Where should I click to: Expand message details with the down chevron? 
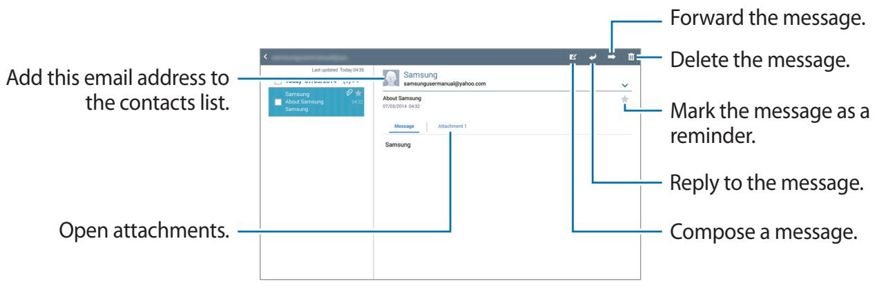point(625,85)
